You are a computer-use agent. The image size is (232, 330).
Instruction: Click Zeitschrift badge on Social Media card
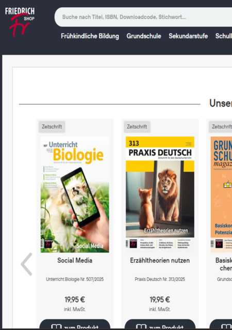coord(52,127)
